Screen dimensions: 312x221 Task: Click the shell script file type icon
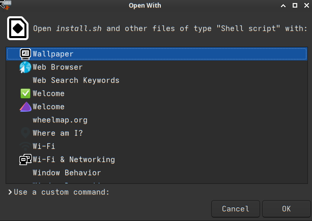(x=18, y=28)
